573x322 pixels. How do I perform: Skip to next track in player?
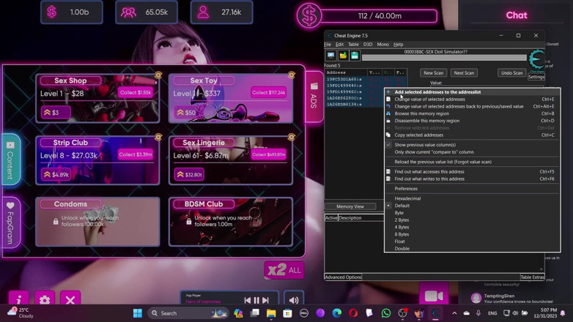click(266, 300)
